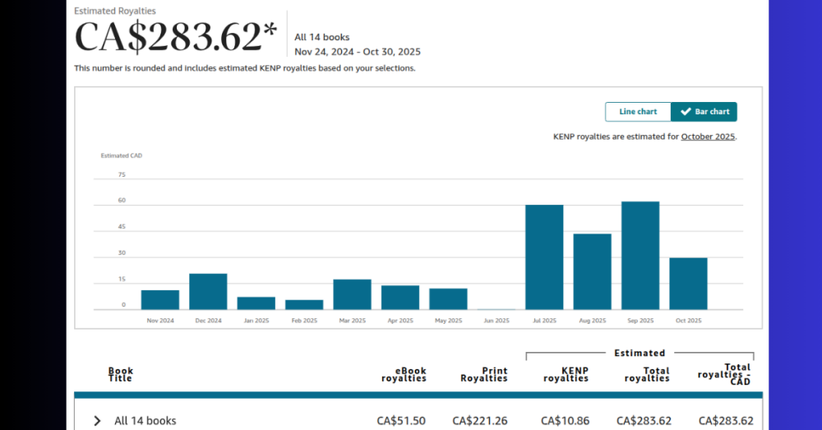Click the Oct 2025 bar
Image resolution: width=822 pixels, height=430 pixels.
coord(688,284)
